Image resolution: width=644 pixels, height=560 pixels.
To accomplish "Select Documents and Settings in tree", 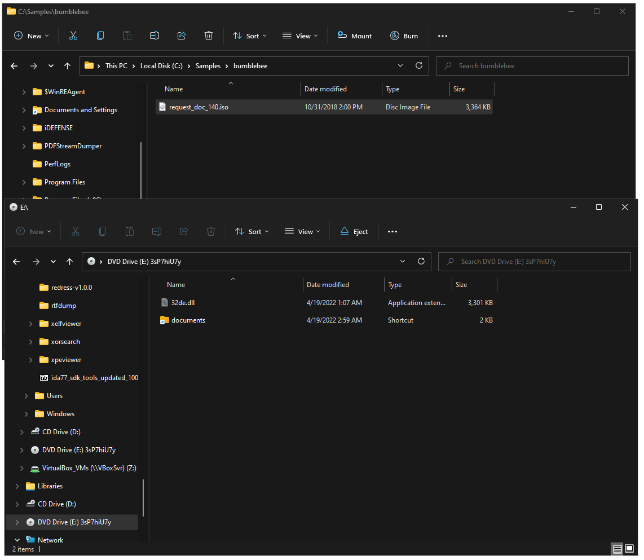I will coord(81,110).
